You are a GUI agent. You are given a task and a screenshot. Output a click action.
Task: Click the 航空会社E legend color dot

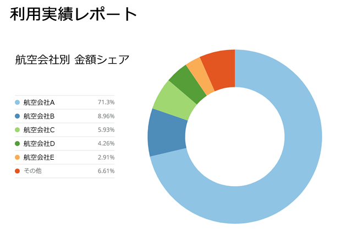[x=18, y=158]
